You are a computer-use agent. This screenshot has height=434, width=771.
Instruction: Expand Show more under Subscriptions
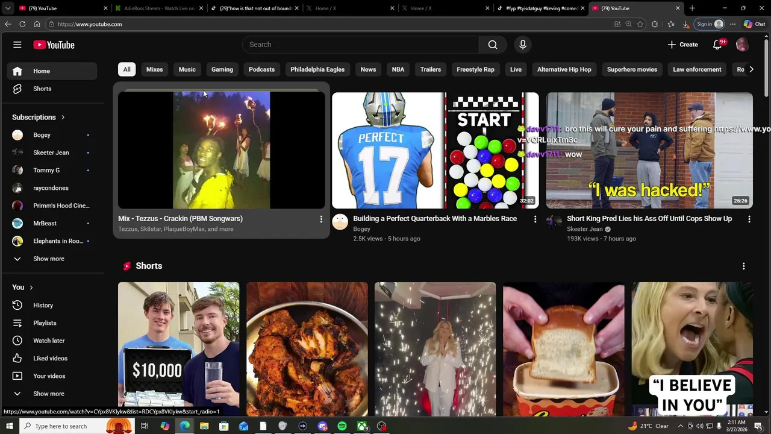click(x=53, y=259)
